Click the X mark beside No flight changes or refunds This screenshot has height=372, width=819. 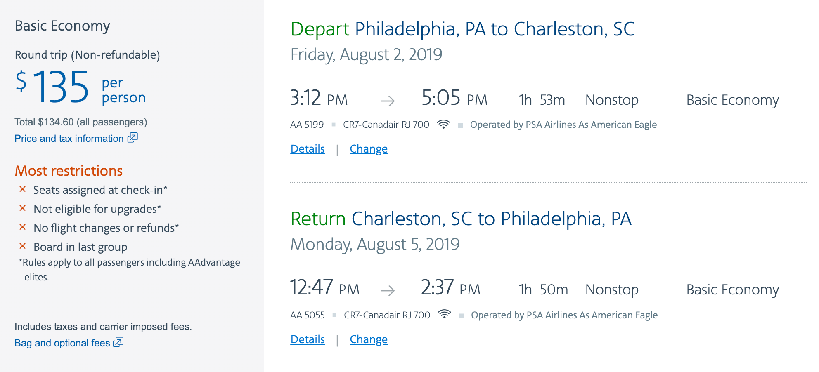(x=23, y=227)
